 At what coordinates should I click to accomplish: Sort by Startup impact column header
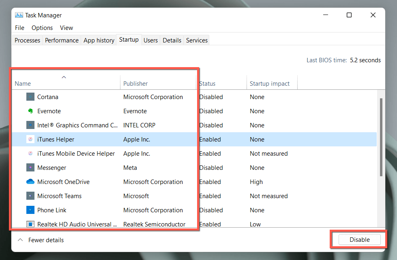(x=270, y=84)
